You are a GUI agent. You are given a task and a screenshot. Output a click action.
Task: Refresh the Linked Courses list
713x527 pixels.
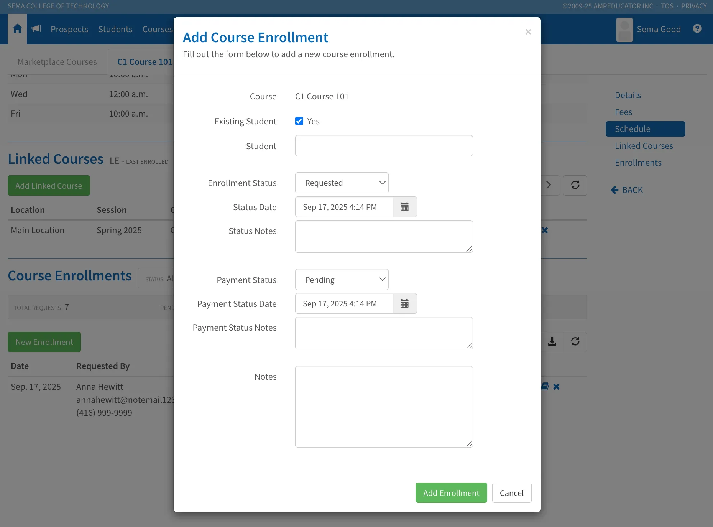click(x=575, y=185)
